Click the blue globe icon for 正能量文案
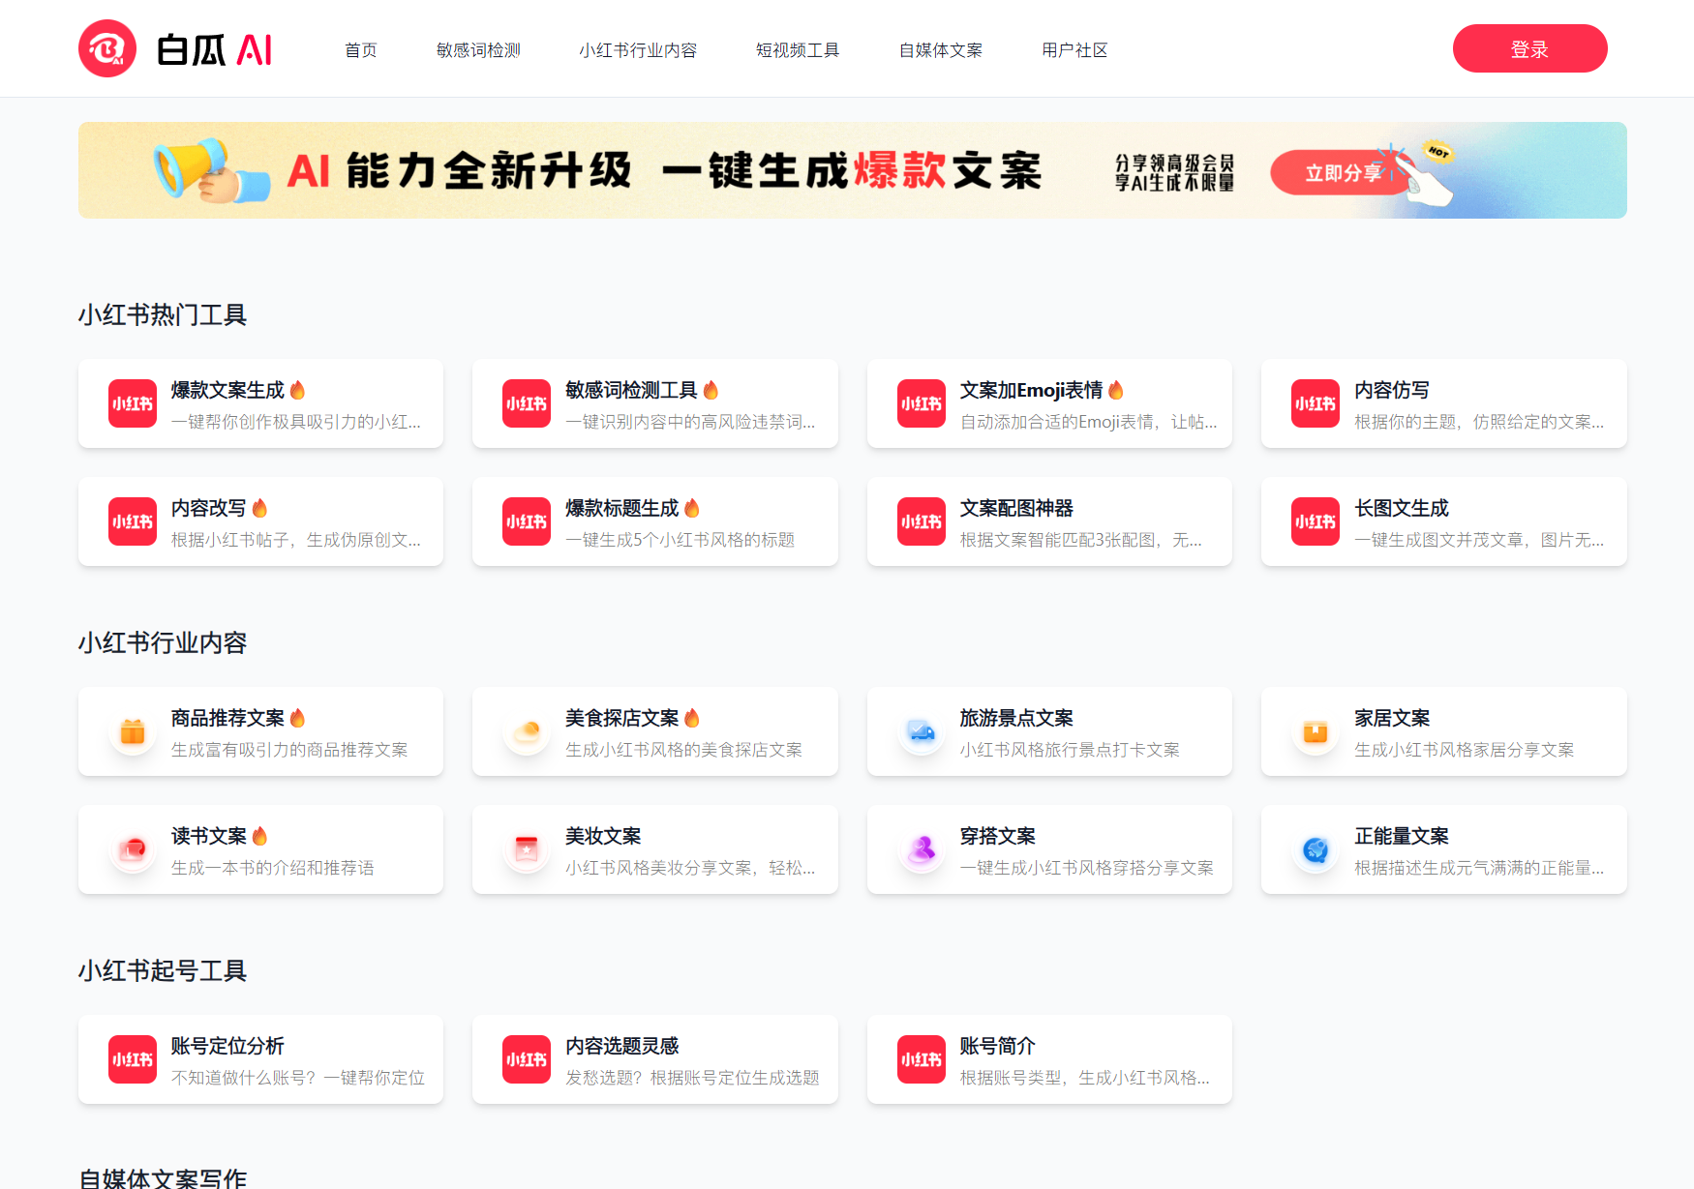This screenshot has height=1189, width=1694. [x=1316, y=849]
